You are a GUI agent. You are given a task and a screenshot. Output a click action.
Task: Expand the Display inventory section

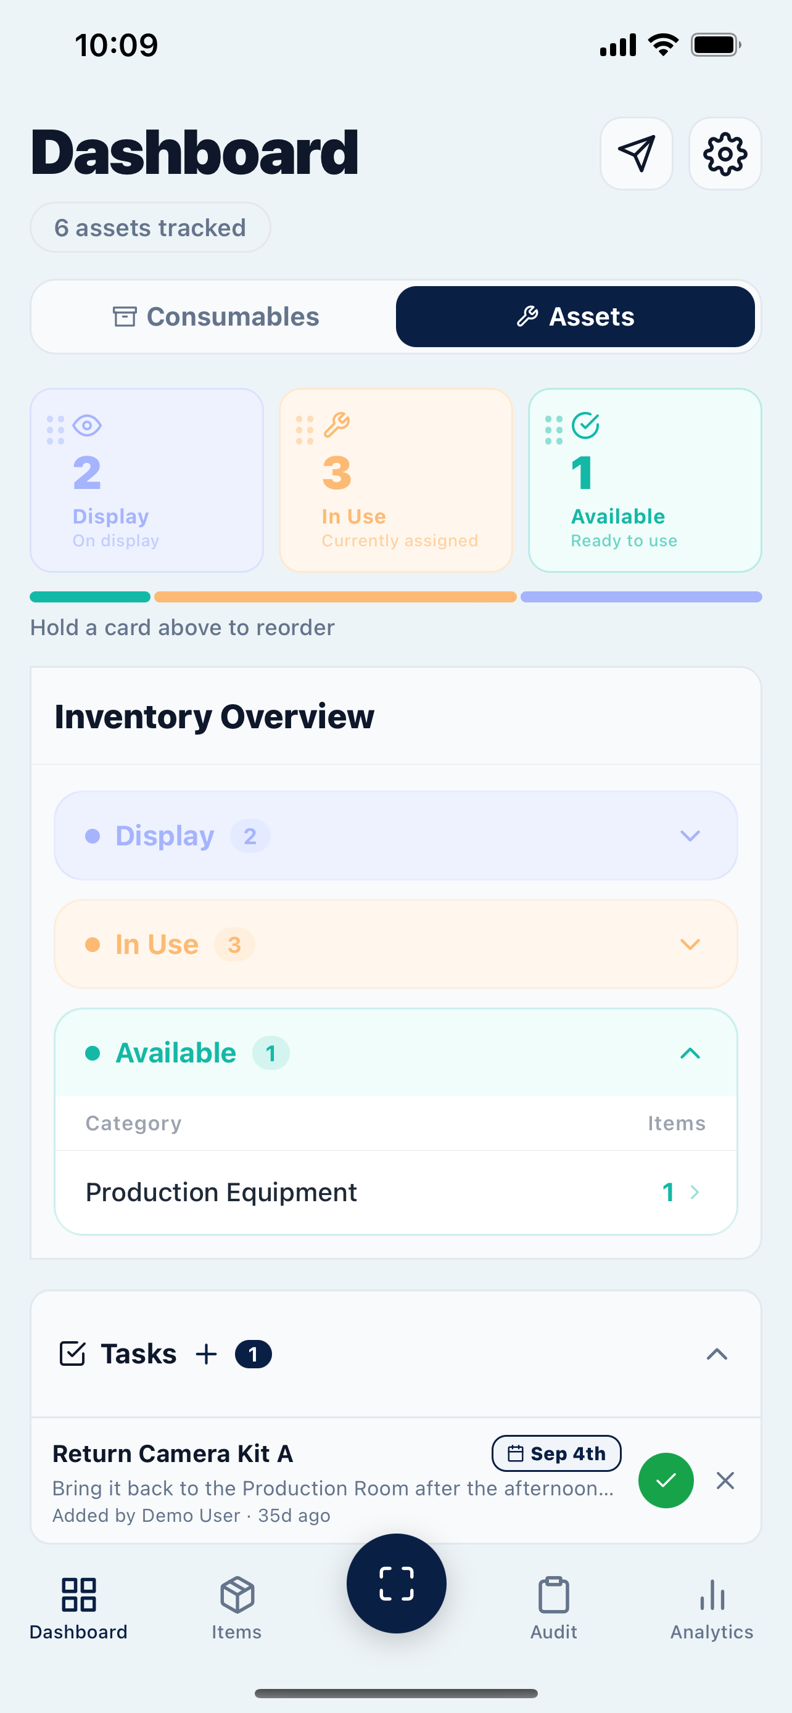point(395,835)
